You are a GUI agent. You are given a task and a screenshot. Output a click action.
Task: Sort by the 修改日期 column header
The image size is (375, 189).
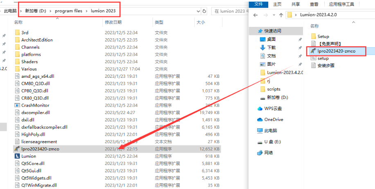click(x=113, y=22)
